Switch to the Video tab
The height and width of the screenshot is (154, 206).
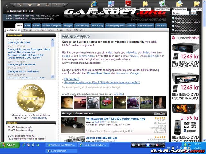[x=36, y=26]
